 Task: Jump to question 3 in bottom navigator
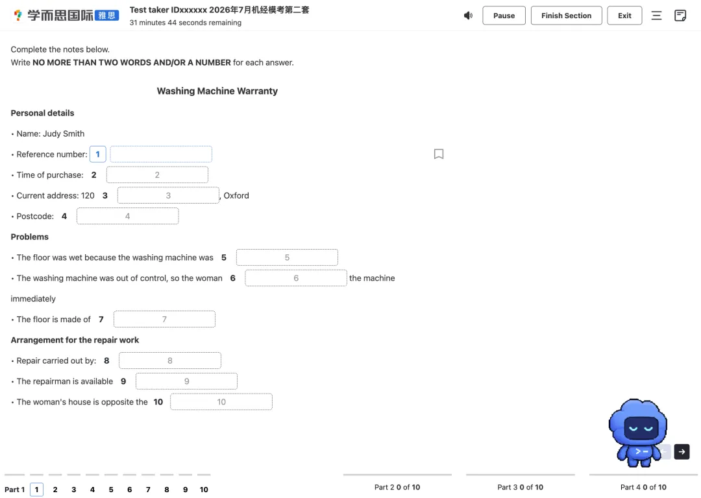[x=74, y=490]
